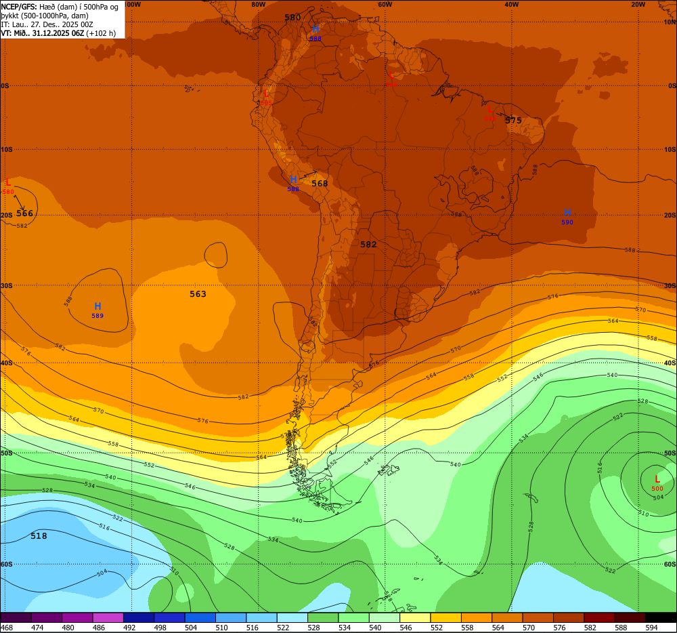Click the bold 563 thickness value
Screen dimensions: 677x633
click(x=198, y=294)
